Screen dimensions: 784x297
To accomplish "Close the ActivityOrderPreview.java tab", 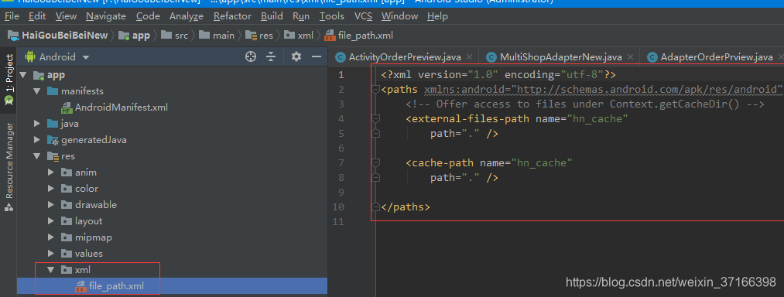I will (469, 57).
